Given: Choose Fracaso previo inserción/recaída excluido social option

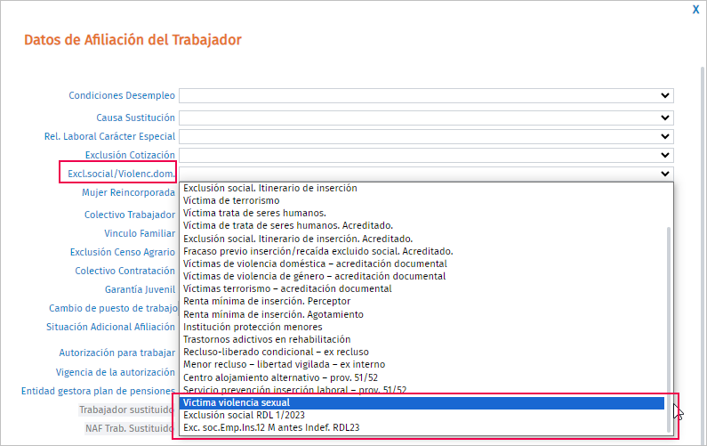Looking at the screenshot, I should coord(317,251).
